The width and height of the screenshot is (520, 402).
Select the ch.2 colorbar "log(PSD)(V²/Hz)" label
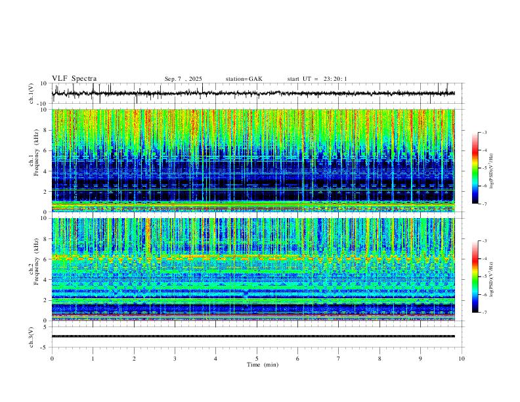[x=491, y=279]
